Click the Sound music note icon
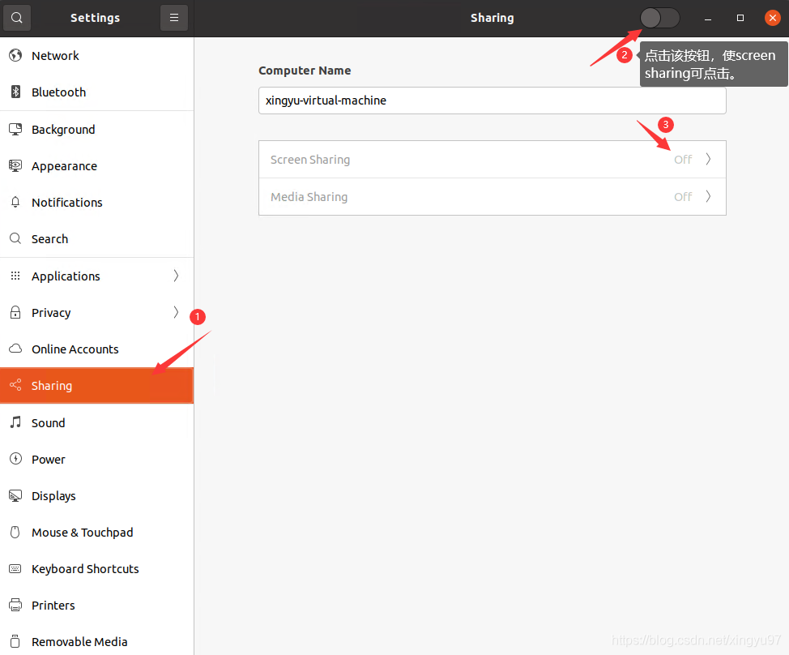The width and height of the screenshot is (789, 655). pyautogui.click(x=15, y=422)
